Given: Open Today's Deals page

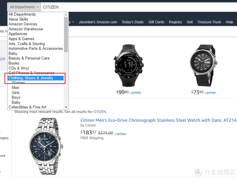Looking at the screenshot, I should [x=132, y=22].
